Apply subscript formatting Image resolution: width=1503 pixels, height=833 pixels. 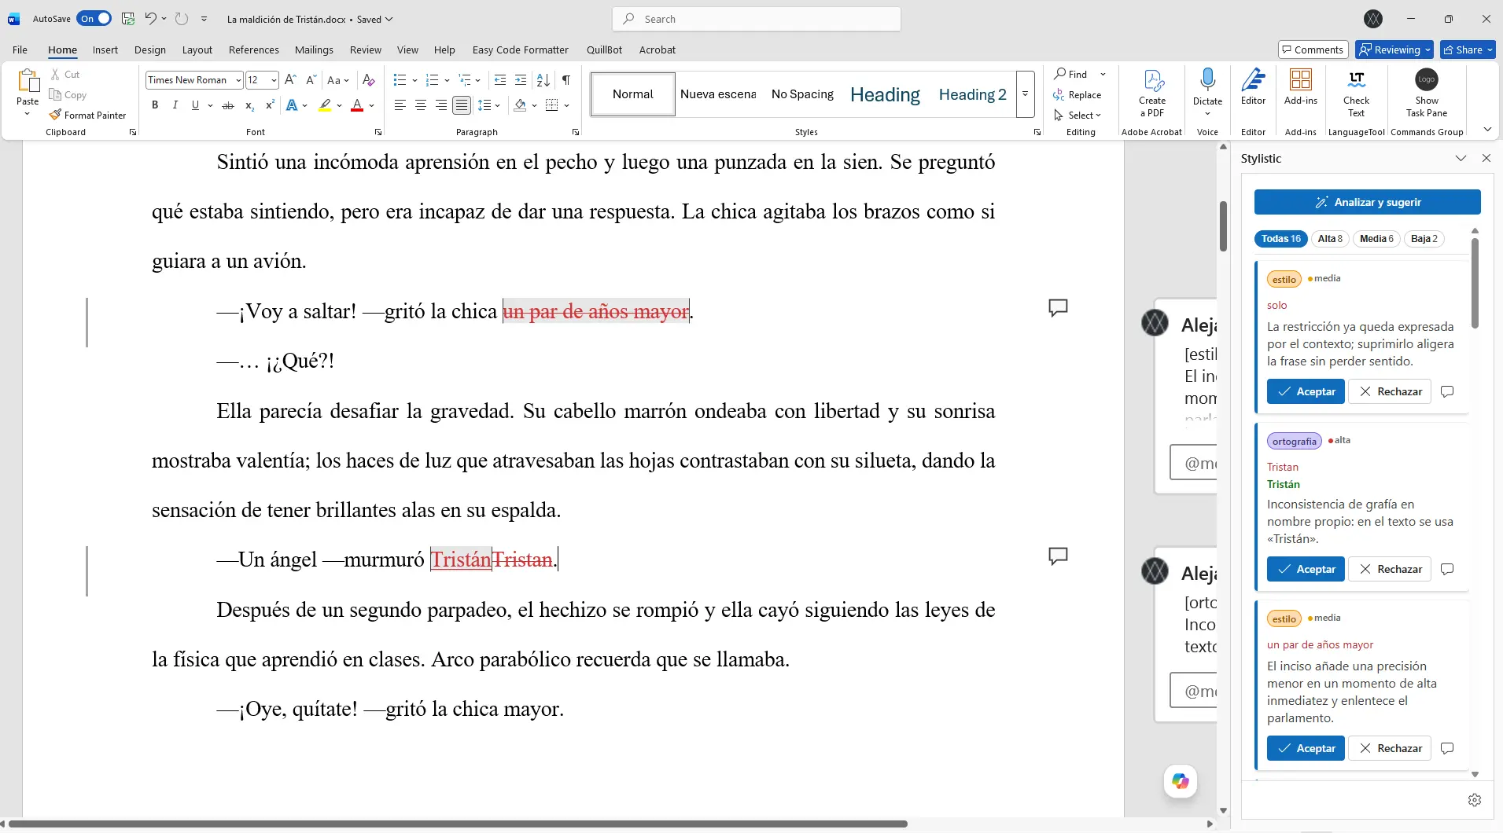(x=249, y=105)
